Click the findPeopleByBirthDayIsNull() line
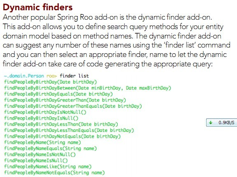The image size is (237, 177). coord(41,118)
